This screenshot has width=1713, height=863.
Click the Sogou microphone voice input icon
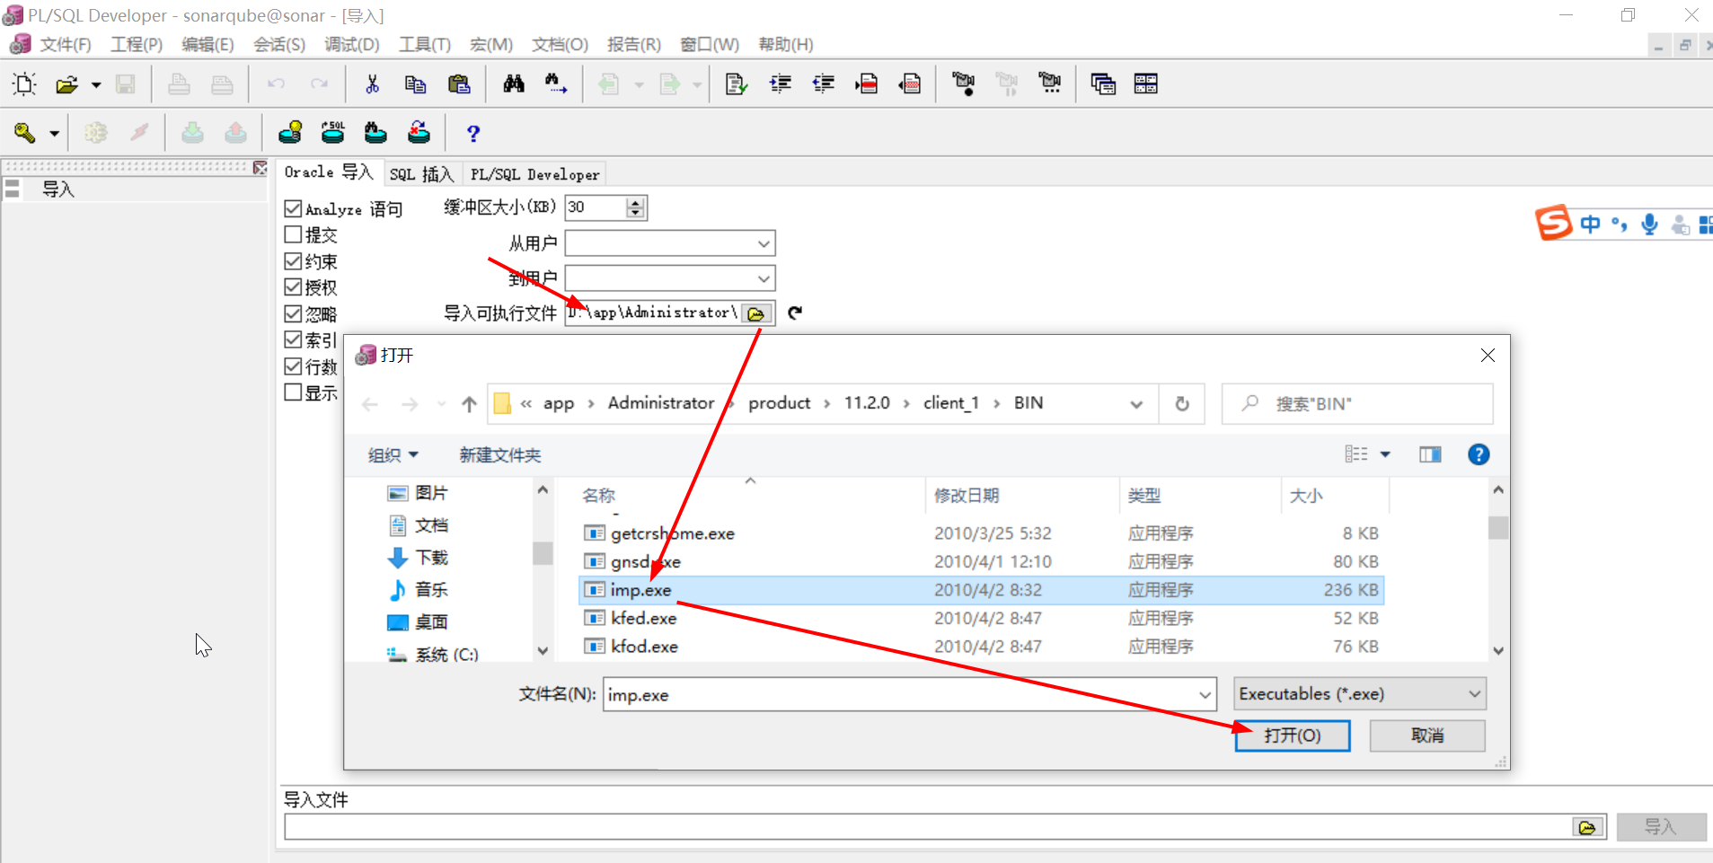[1649, 224]
